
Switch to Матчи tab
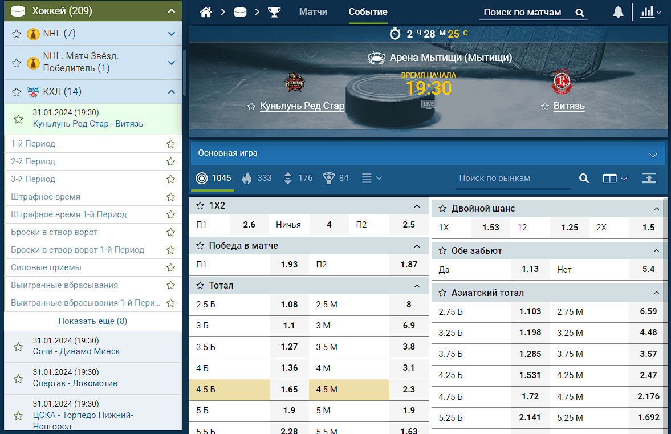(x=313, y=12)
